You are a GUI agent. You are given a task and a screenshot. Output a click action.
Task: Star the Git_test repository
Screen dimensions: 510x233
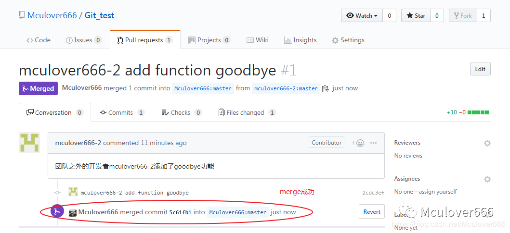pos(416,16)
